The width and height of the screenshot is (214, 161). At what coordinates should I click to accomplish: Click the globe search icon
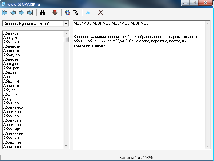tap(67, 13)
